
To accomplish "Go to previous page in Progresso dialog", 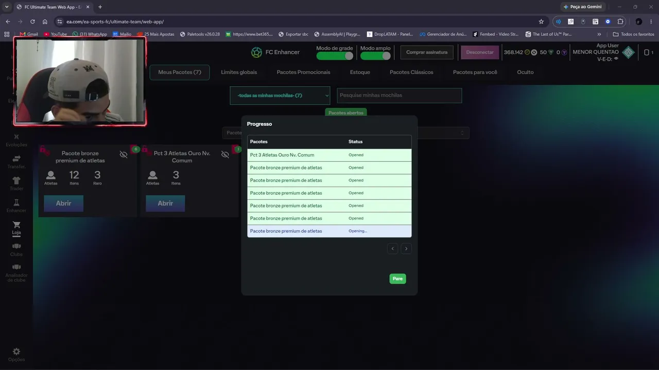I will tap(393, 249).
